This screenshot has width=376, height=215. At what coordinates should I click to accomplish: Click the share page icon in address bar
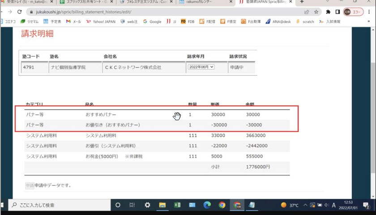(x=307, y=12)
